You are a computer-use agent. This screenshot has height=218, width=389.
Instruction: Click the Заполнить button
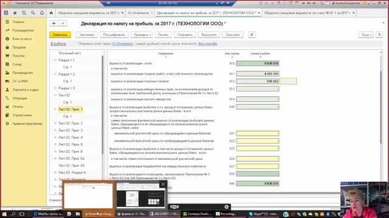point(86,35)
